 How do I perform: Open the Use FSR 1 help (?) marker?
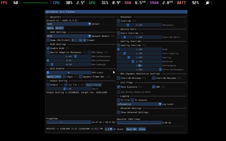pyautogui.click(x=83, y=85)
